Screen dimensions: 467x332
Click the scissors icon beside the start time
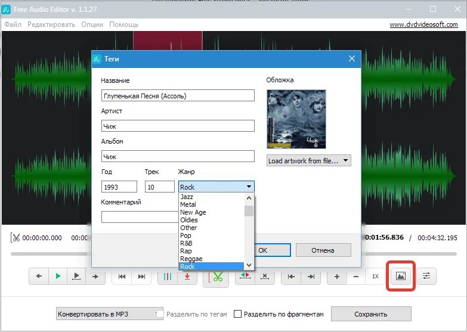coord(15,238)
